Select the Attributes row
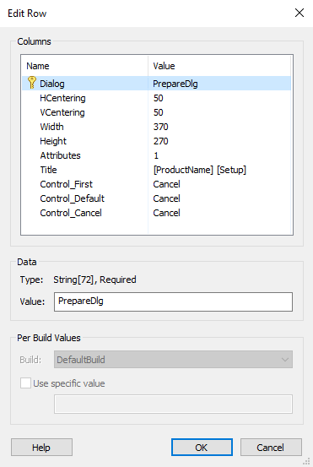This screenshot has height=467, width=313. click(x=157, y=155)
